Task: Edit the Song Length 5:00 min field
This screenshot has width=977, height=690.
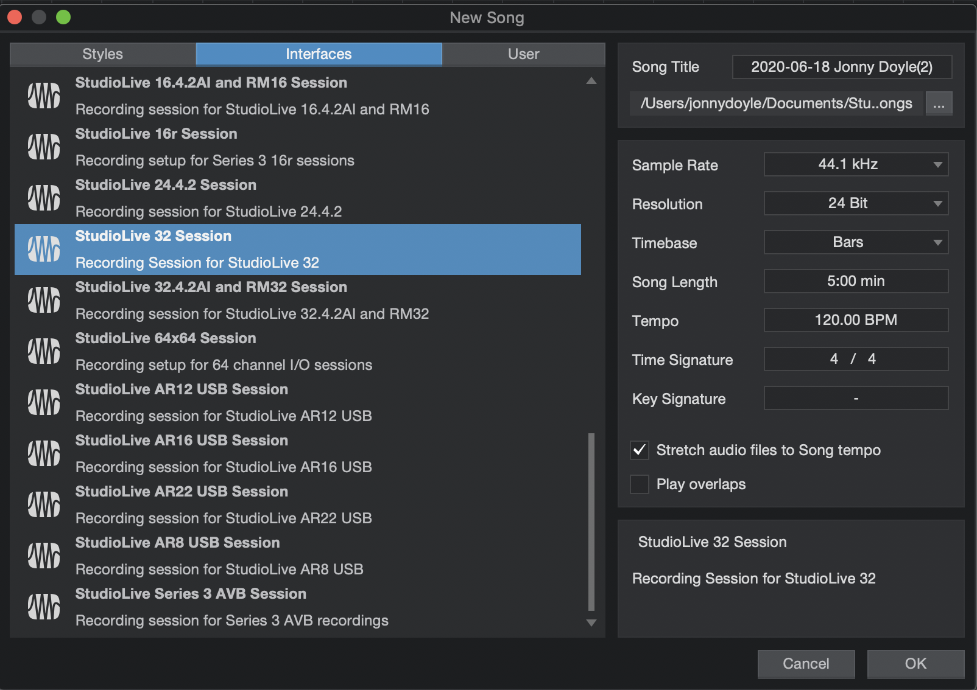Action: pyautogui.click(x=856, y=281)
